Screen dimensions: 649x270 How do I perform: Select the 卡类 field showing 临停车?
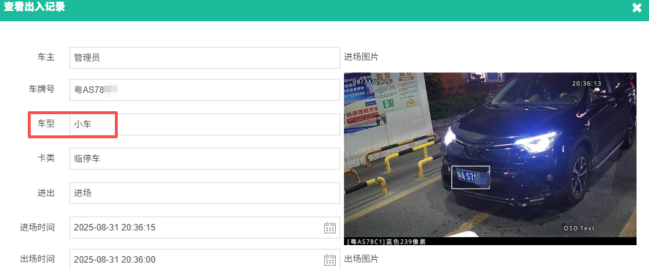pyautogui.click(x=205, y=159)
